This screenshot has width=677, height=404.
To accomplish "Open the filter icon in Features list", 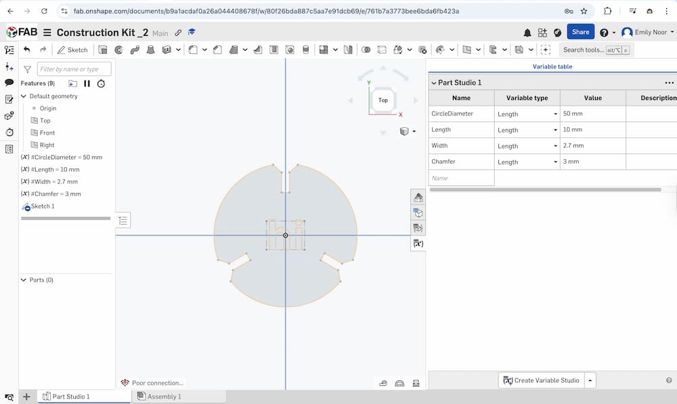I will pos(27,69).
